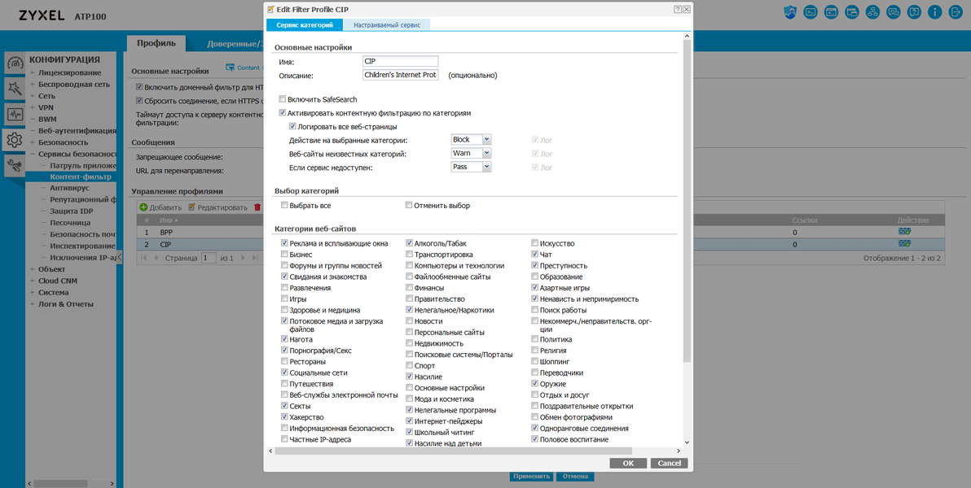The width and height of the screenshot is (971, 488).
Task: Click the green Добавить add icon
Action: click(143, 207)
